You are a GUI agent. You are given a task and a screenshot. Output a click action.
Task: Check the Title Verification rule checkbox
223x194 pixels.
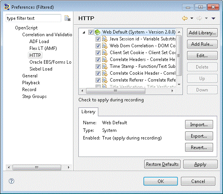98,86
